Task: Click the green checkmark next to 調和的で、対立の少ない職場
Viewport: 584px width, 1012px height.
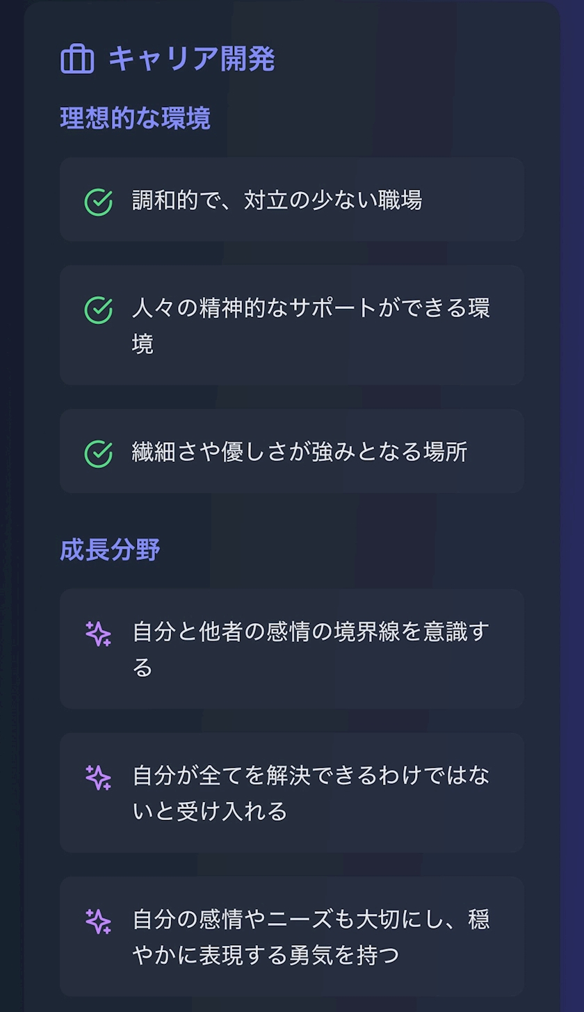Action: tap(98, 202)
